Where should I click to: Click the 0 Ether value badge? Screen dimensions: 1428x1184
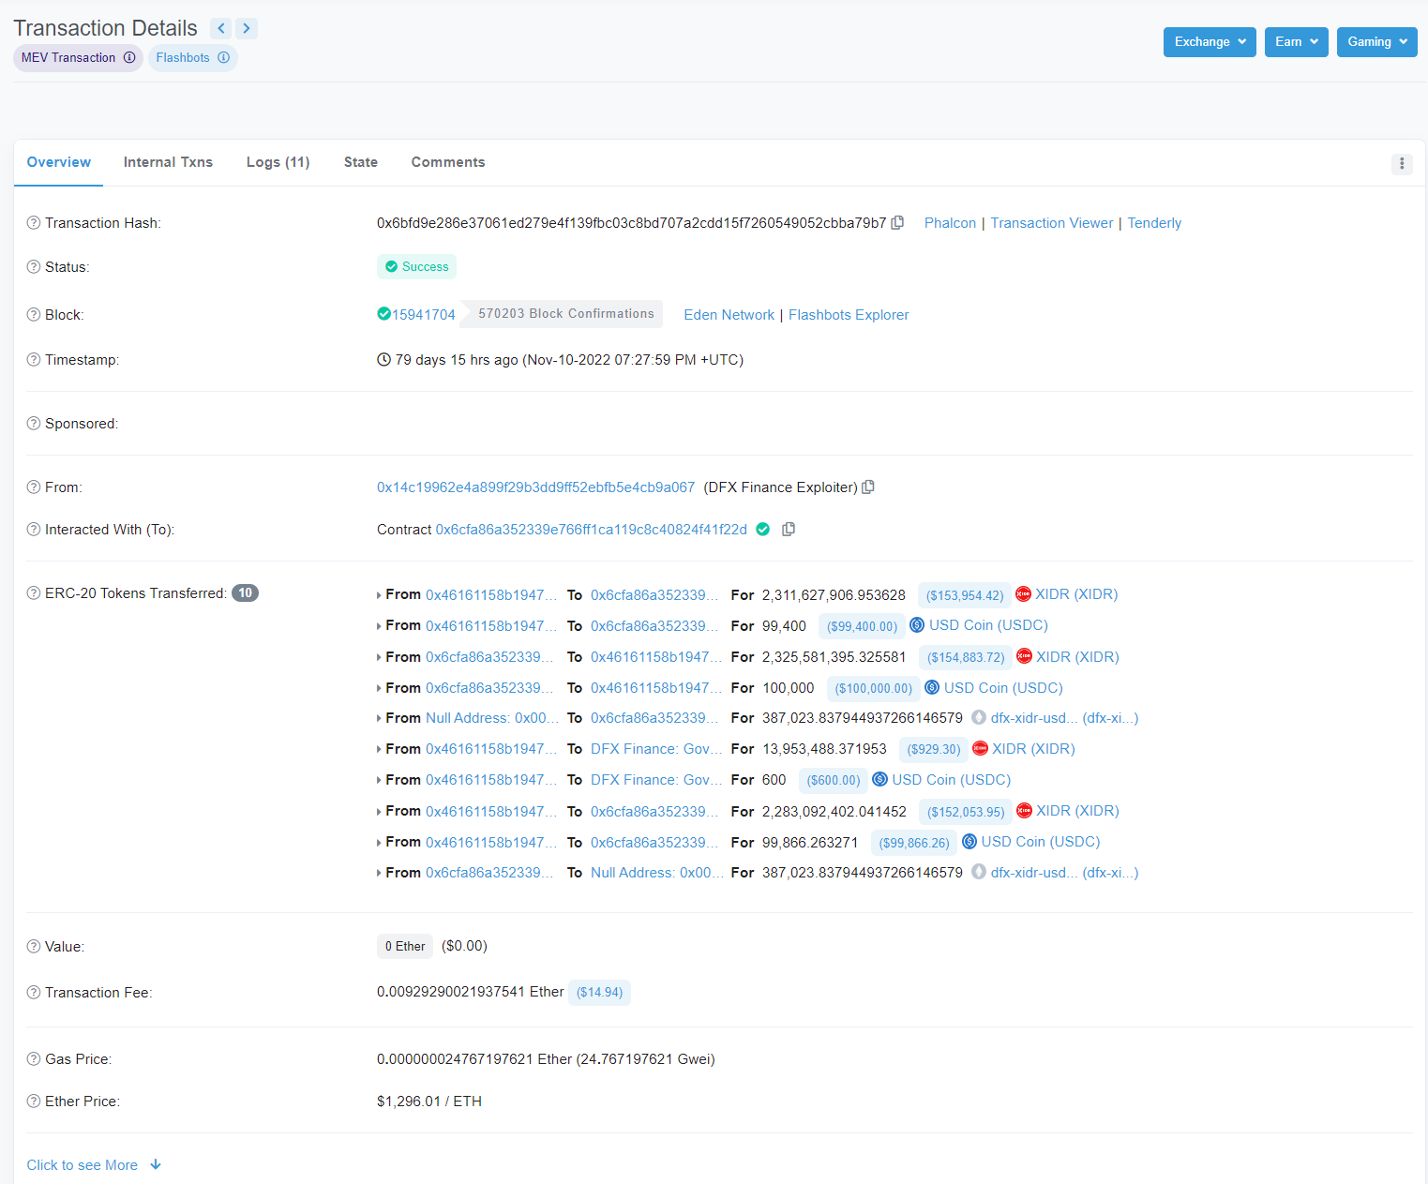(405, 947)
